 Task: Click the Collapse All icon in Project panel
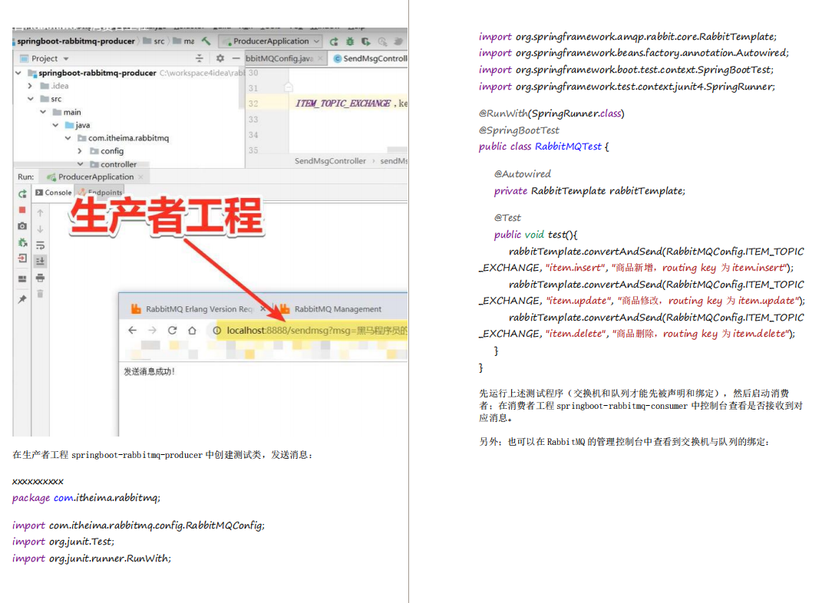[199, 58]
